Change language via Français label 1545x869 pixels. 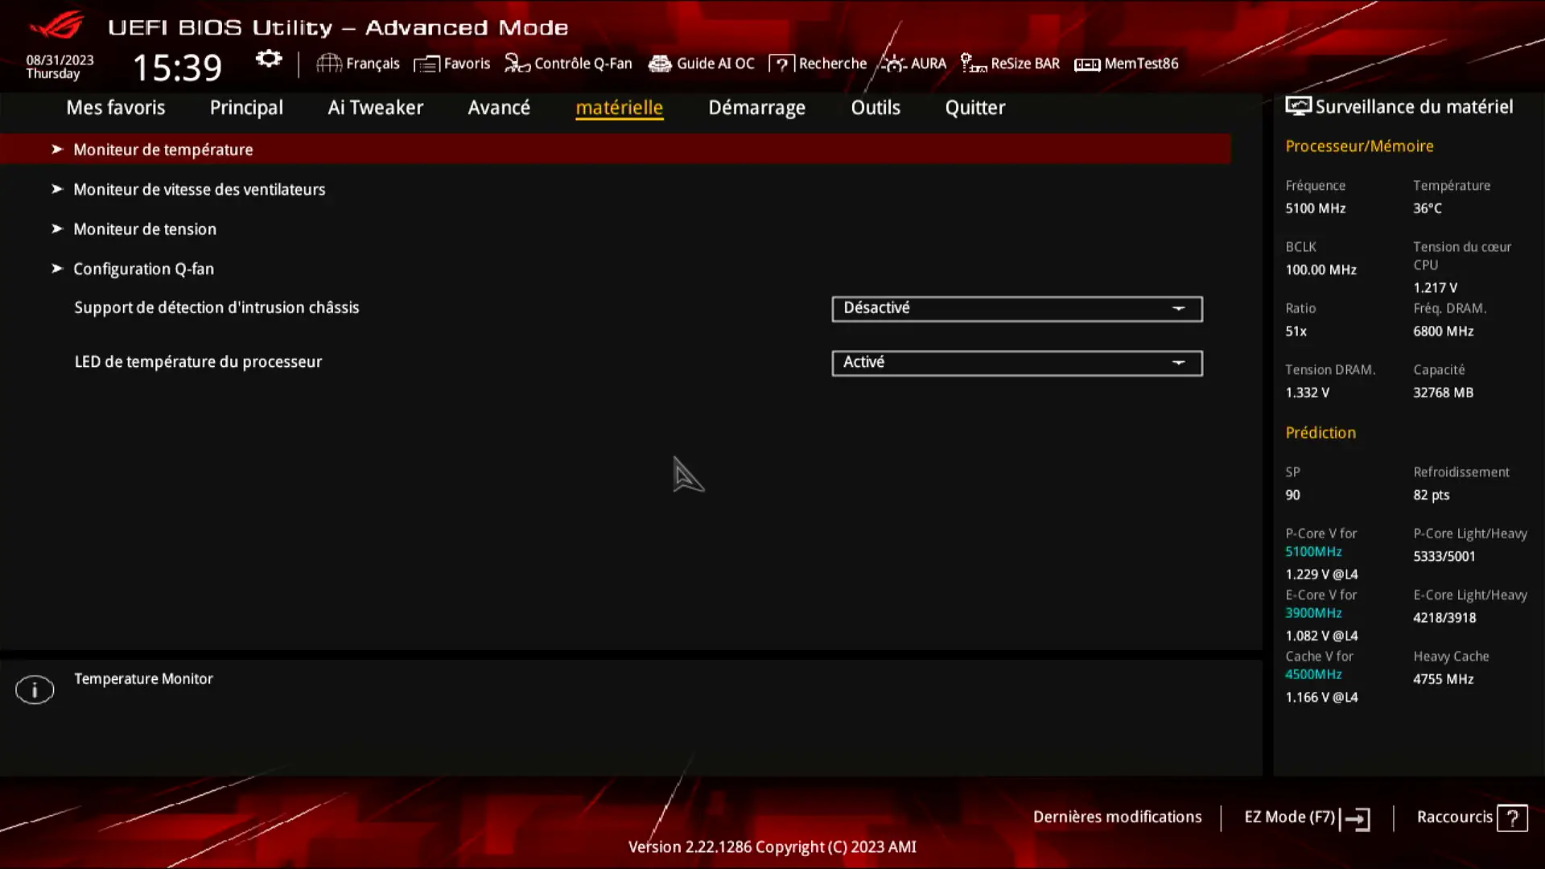373,64
